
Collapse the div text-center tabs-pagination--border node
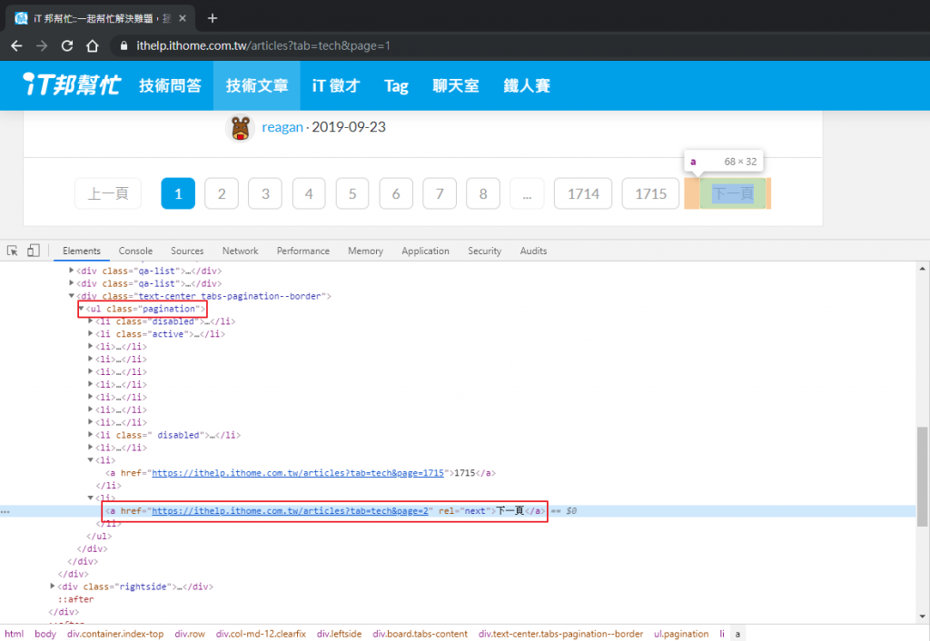[x=71, y=295]
